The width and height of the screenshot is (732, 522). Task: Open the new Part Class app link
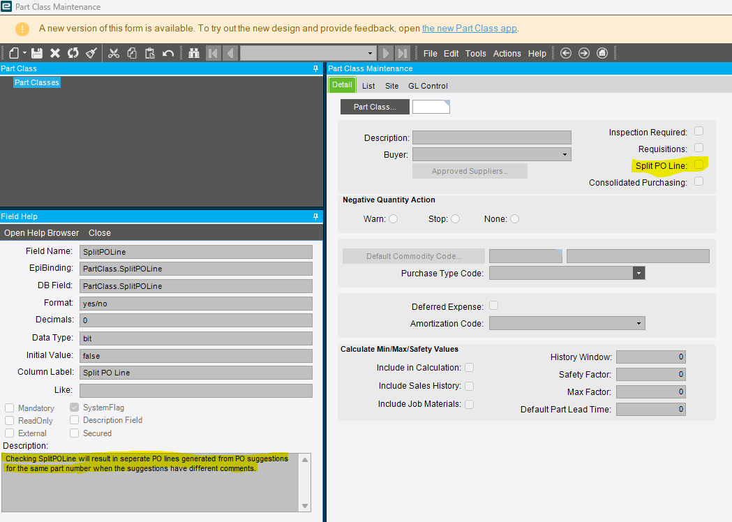point(469,29)
